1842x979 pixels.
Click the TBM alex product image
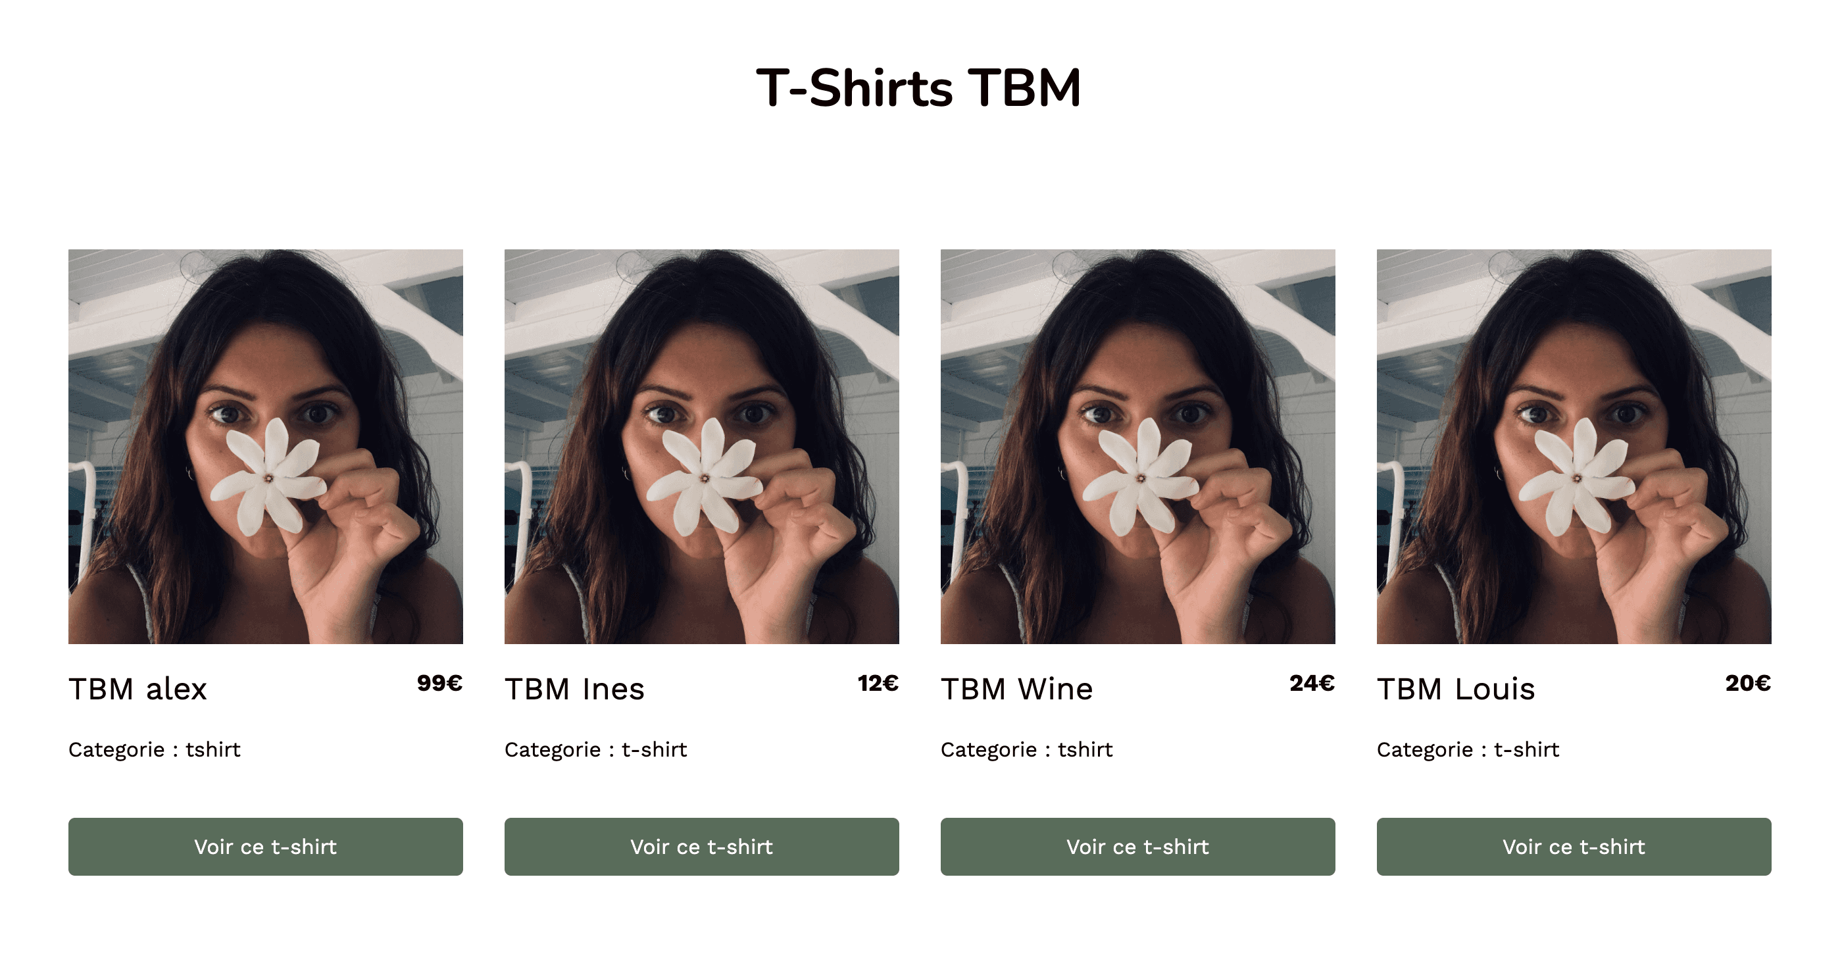(265, 446)
